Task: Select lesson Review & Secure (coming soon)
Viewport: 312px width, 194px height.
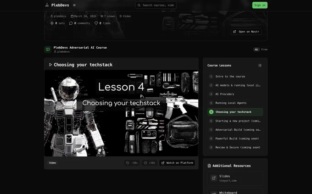Action: (x=235, y=147)
